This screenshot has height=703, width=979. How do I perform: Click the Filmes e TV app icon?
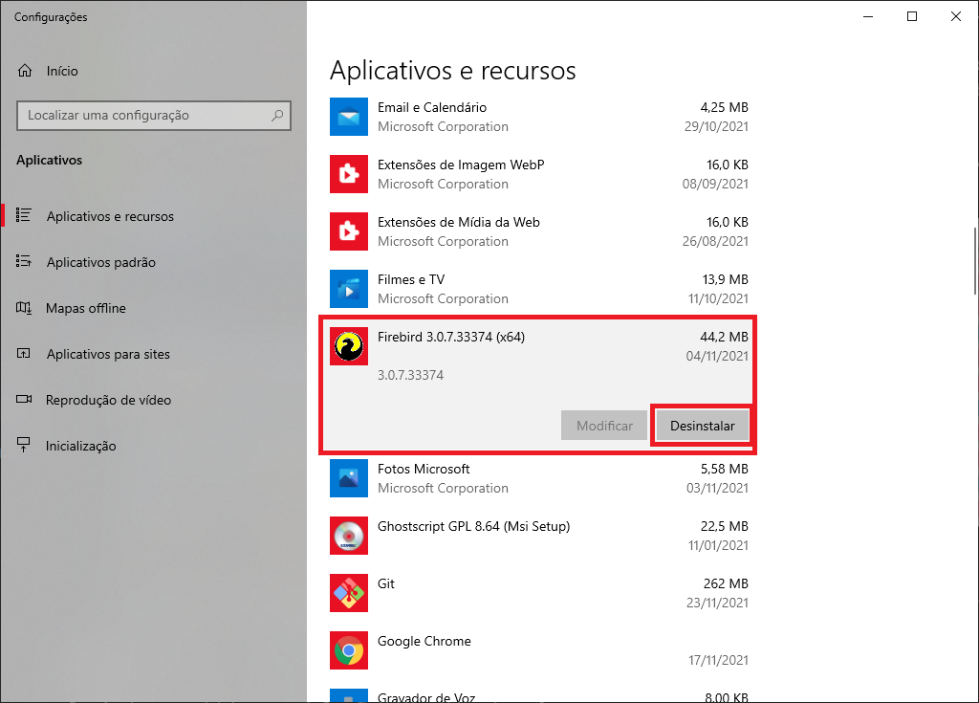[x=348, y=289]
